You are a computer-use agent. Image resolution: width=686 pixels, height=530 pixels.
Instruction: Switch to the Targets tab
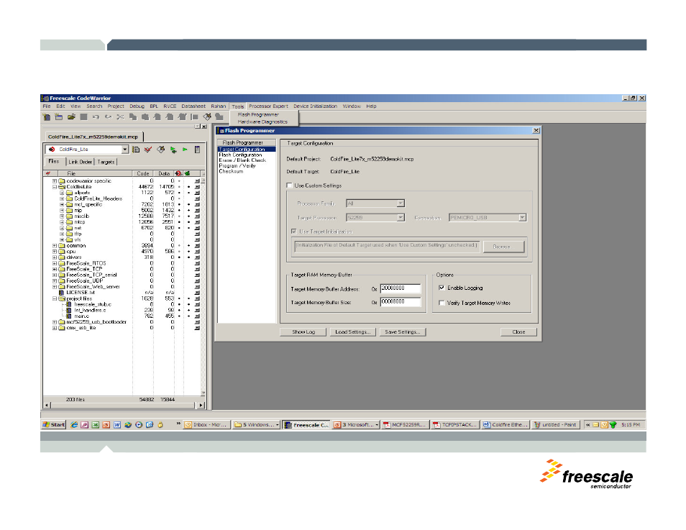[106, 162]
